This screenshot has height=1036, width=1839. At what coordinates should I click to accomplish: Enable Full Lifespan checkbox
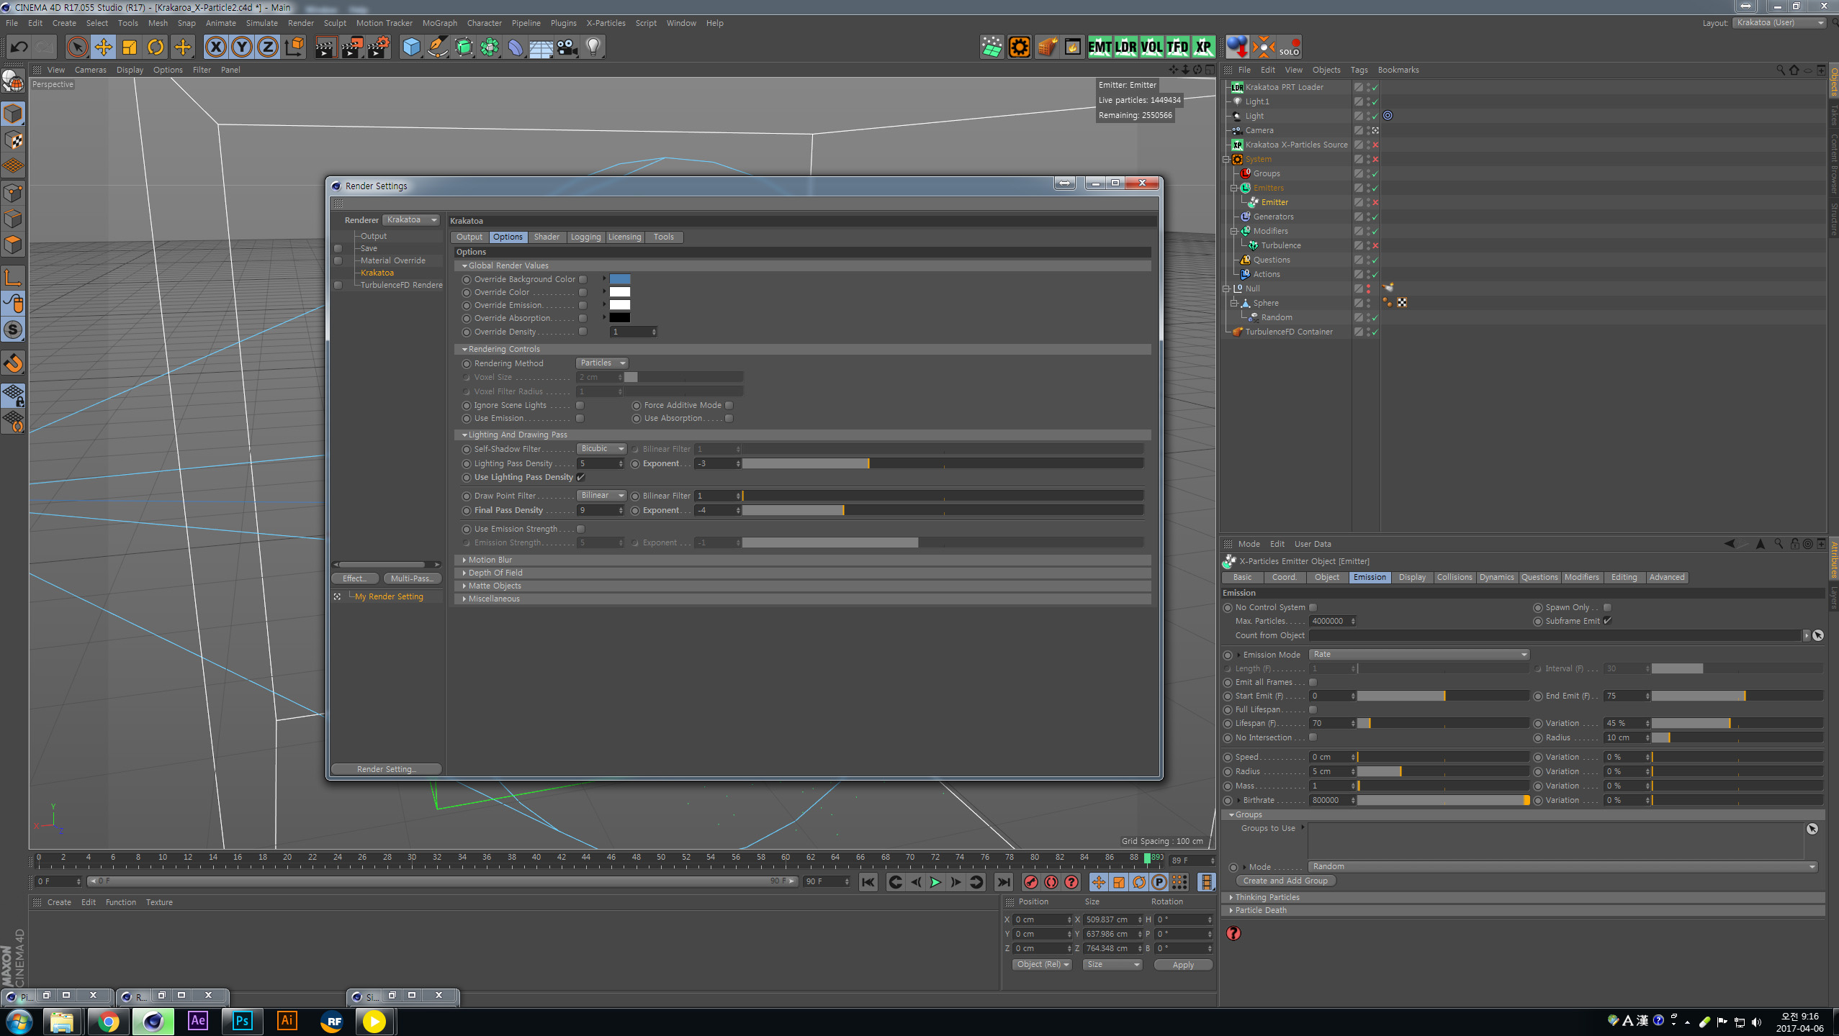(1313, 709)
